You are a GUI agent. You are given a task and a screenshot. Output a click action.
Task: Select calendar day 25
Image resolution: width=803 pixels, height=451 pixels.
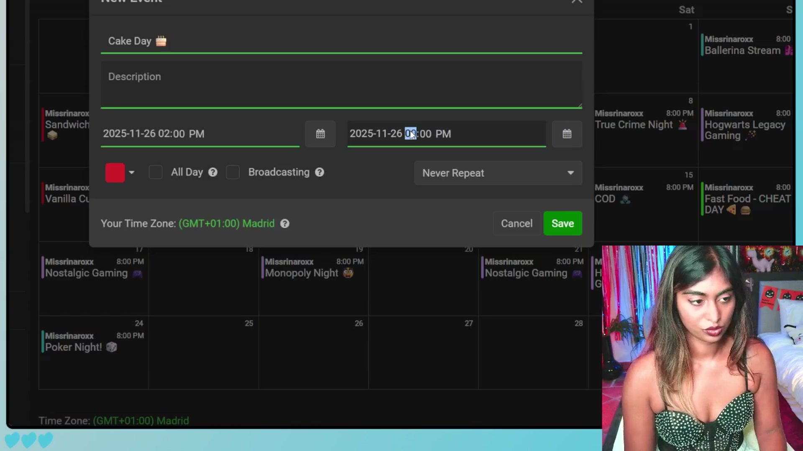click(204, 353)
